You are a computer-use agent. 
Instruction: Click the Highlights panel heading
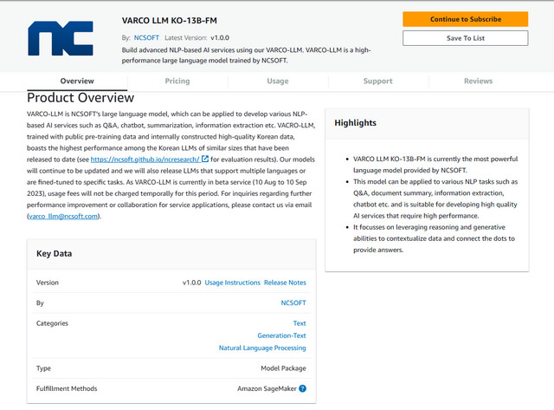pyautogui.click(x=355, y=123)
